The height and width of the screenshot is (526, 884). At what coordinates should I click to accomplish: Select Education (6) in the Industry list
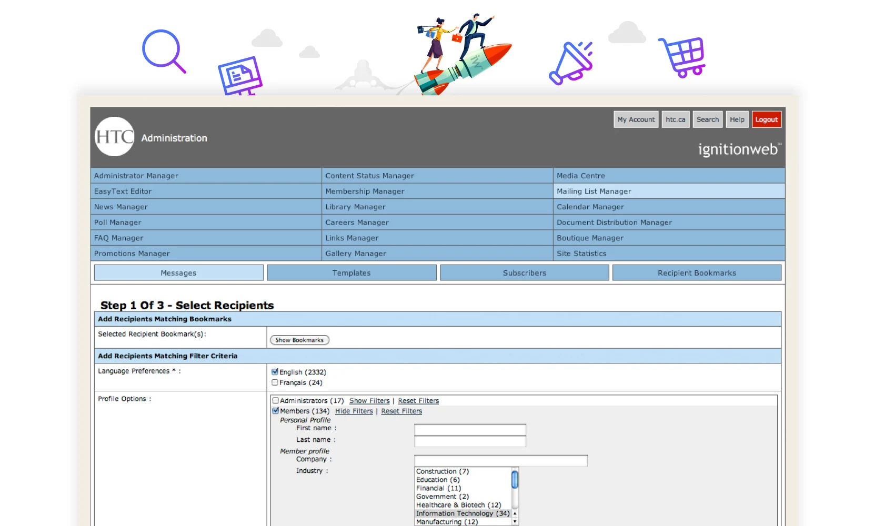(x=437, y=479)
